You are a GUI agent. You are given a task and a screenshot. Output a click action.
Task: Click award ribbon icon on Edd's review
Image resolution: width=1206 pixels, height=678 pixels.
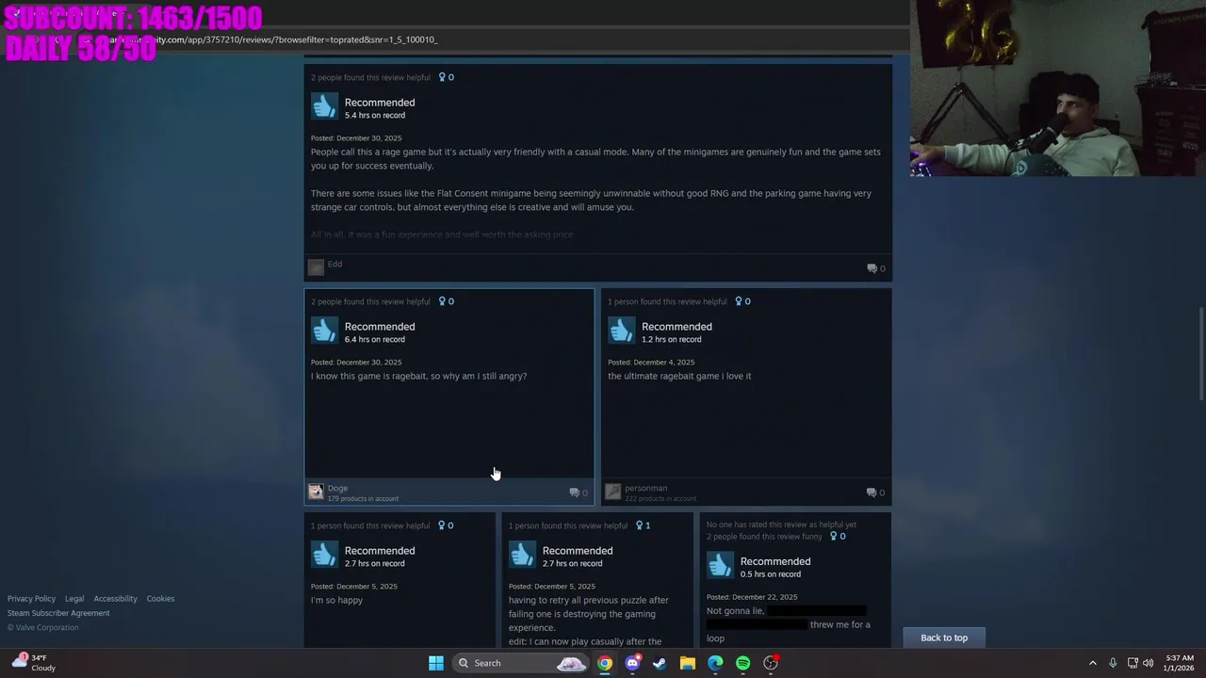coord(442,77)
